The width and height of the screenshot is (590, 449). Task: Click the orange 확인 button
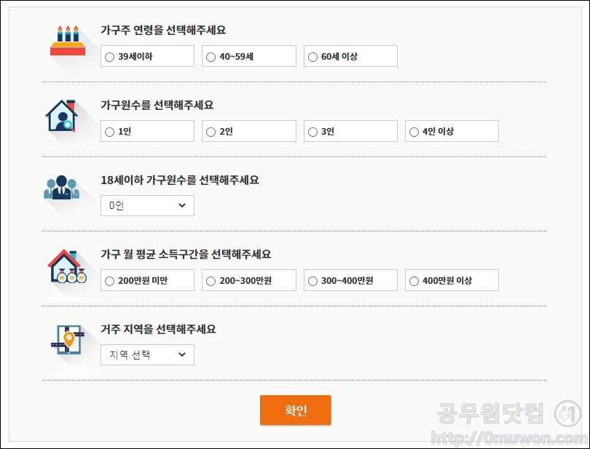[x=296, y=410]
